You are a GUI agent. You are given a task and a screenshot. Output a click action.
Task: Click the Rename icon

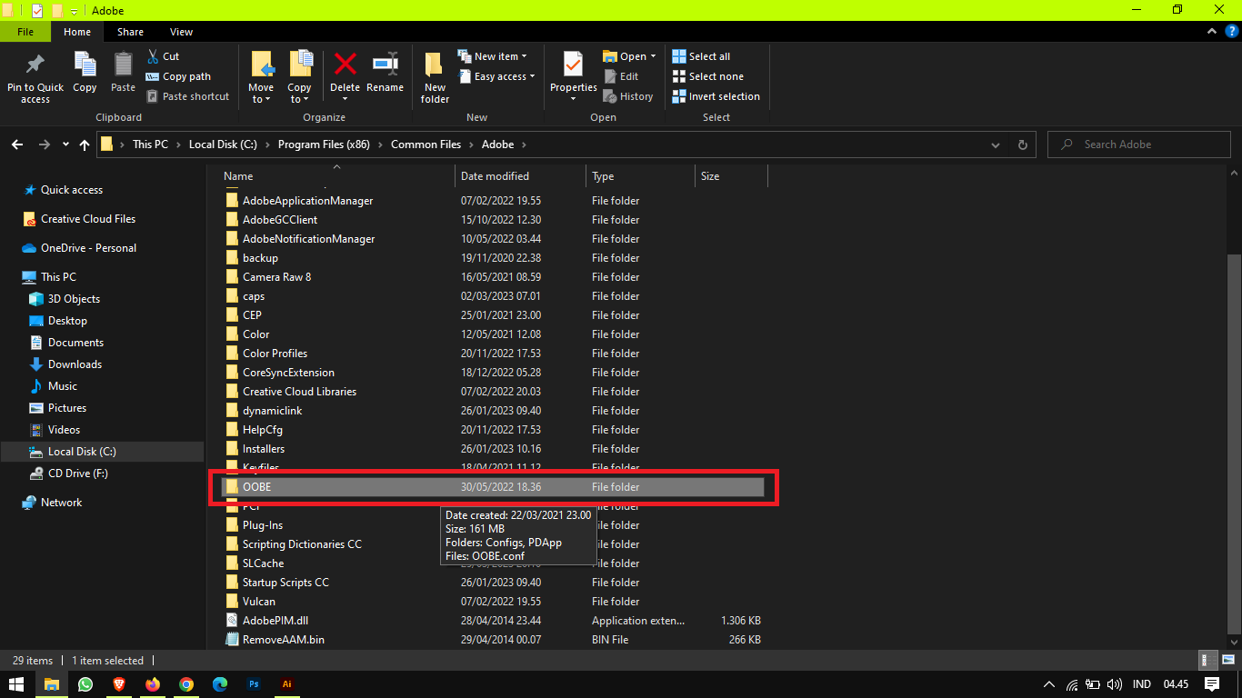point(385,64)
